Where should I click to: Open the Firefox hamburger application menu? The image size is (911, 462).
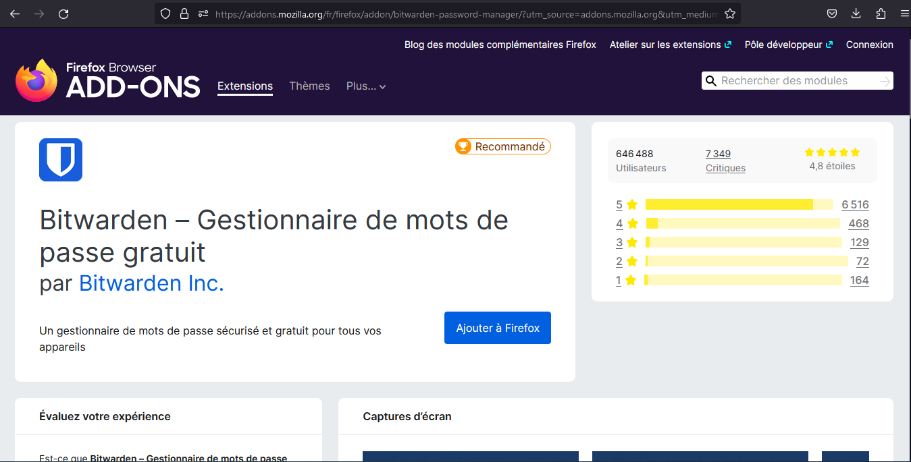point(905,13)
